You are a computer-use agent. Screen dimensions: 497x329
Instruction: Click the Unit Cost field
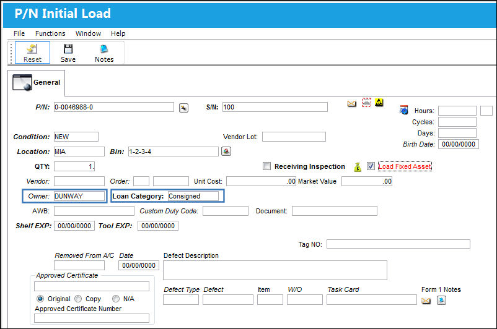click(261, 181)
